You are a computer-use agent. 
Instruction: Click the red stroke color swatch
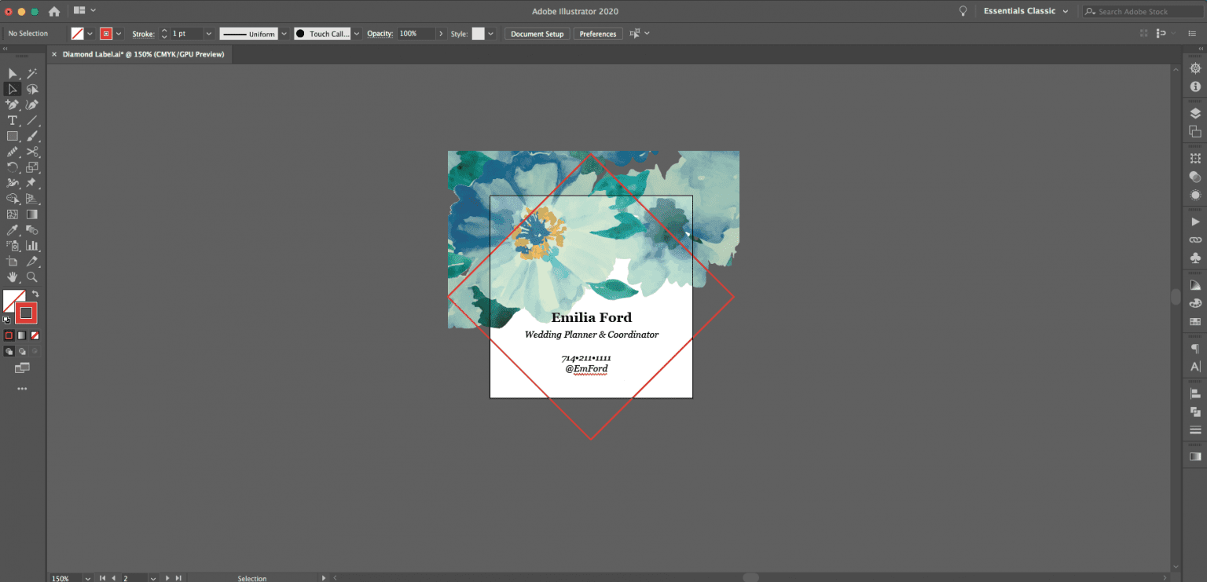(106, 34)
